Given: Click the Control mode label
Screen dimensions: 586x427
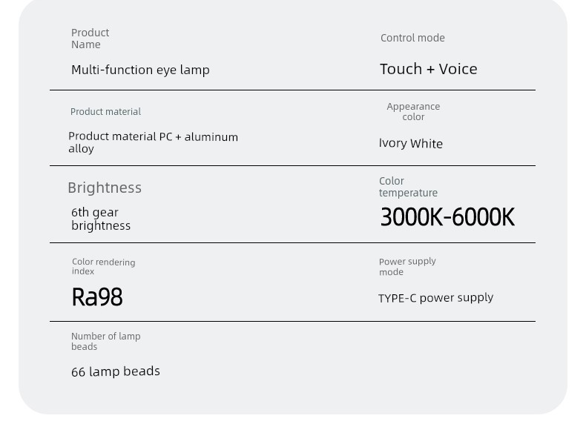Looking at the screenshot, I should (412, 38).
